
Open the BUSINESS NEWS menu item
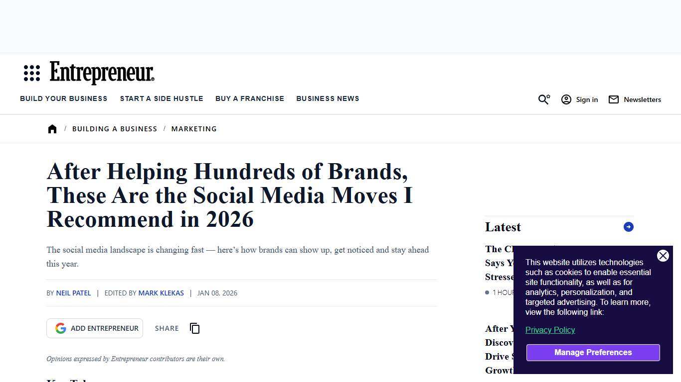(328, 98)
